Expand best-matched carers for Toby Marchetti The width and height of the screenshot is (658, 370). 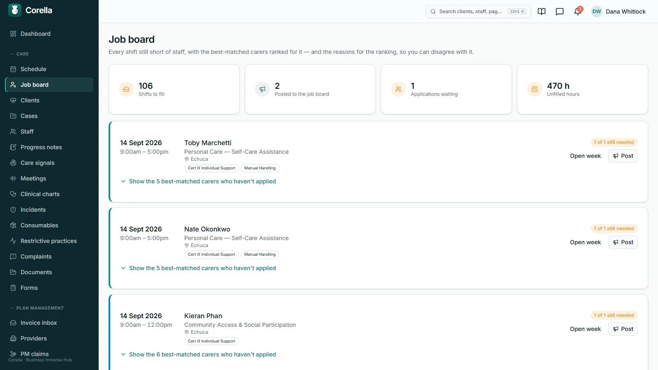198,181
